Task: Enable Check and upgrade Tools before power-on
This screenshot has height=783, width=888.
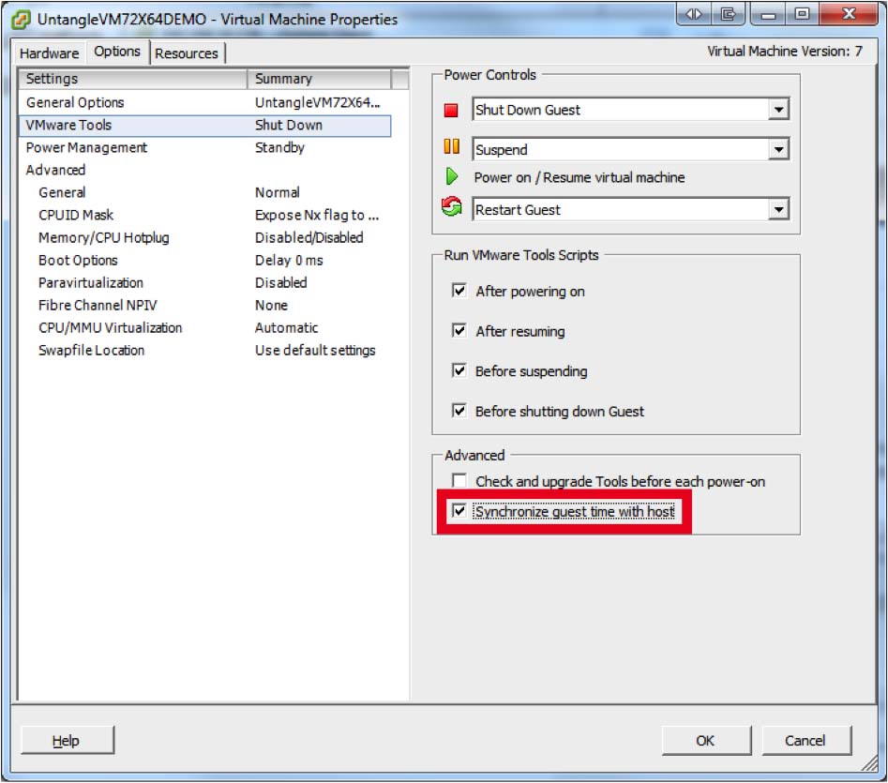Action: (x=459, y=481)
